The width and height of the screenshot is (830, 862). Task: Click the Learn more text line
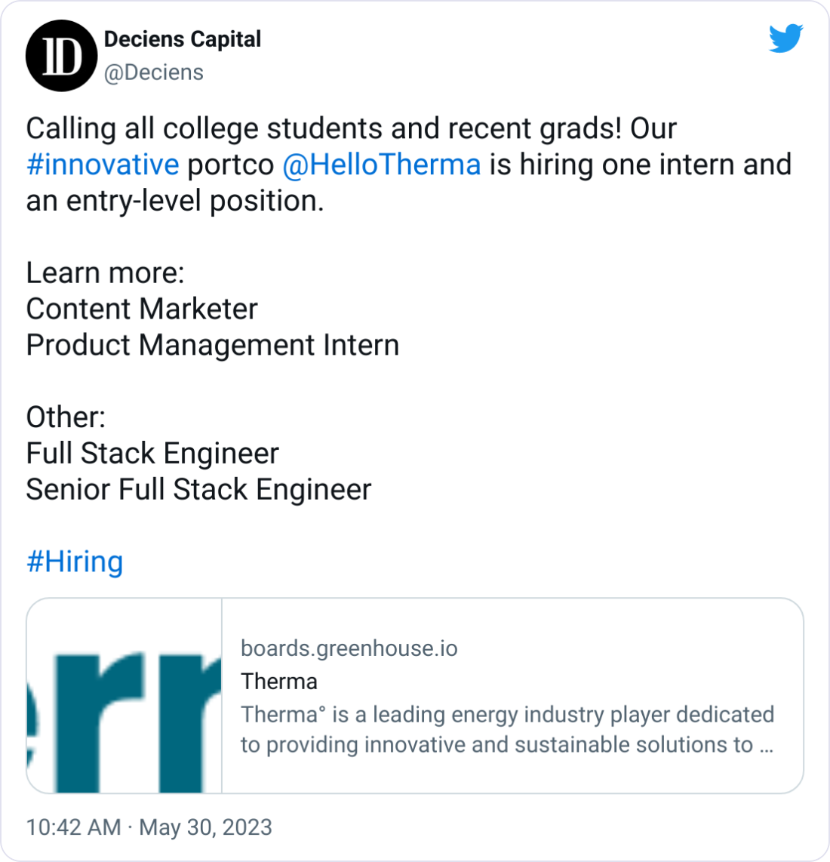[x=103, y=272]
